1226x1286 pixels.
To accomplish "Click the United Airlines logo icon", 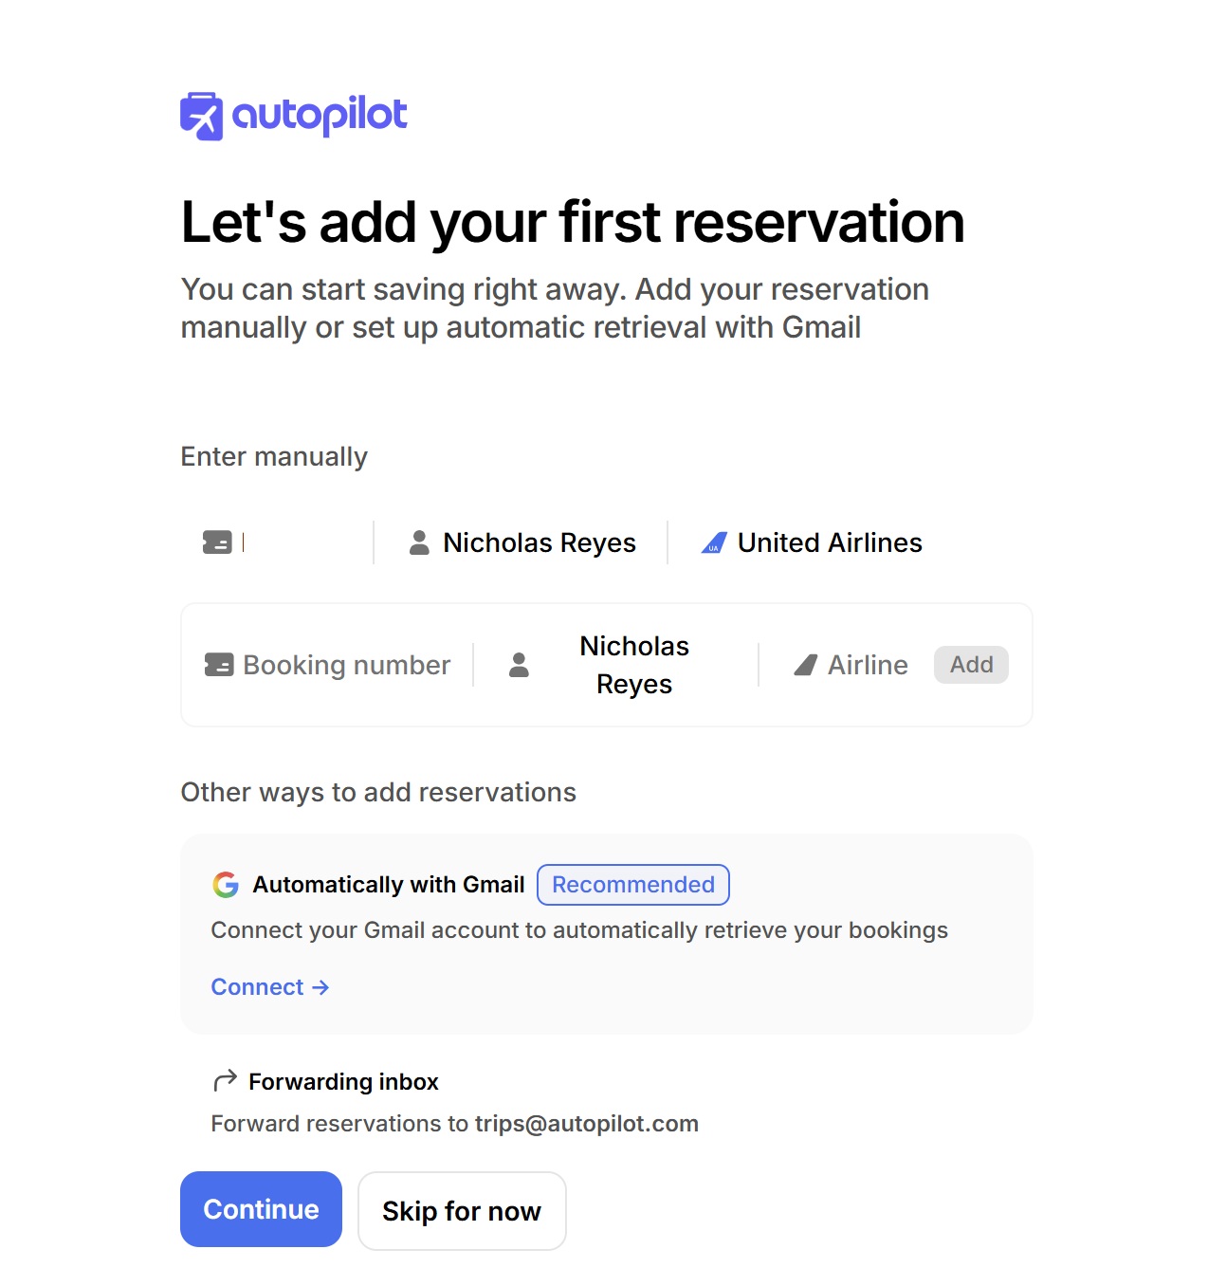I will pos(714,542).
